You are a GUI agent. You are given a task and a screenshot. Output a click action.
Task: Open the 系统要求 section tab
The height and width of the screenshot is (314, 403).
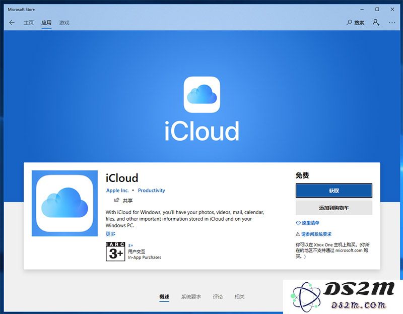click(x=191, y=296)
